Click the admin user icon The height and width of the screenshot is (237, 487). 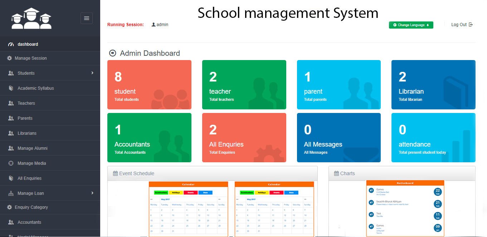(x=154, y=25)
